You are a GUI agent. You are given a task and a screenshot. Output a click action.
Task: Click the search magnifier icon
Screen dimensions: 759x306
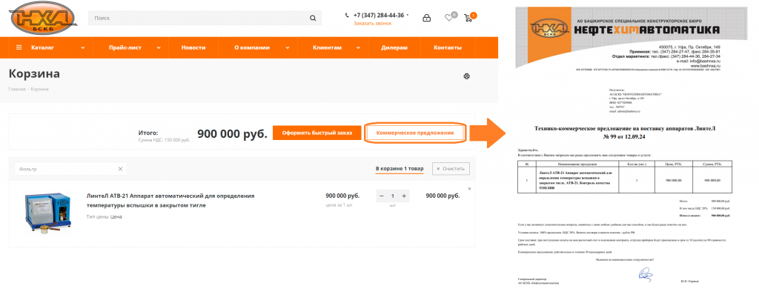(x=313, y=19)
